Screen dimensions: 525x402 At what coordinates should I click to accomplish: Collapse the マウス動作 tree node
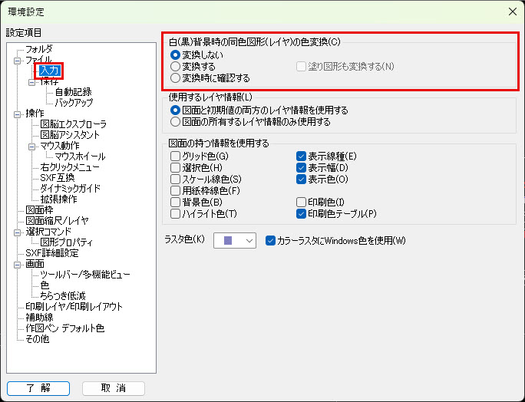coord(32,146)
